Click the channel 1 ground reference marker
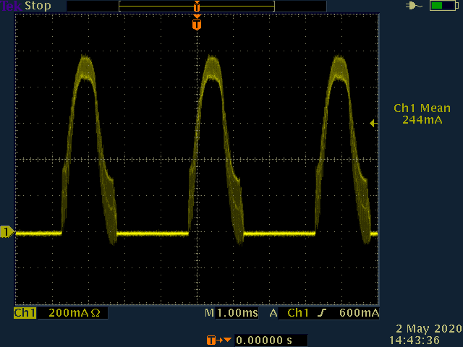The image size is (463, 347). pyautogui.click(x=7, y=232)
